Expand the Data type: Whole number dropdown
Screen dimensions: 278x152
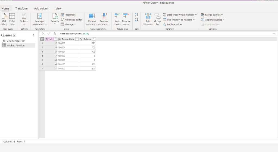coord(196,15)
